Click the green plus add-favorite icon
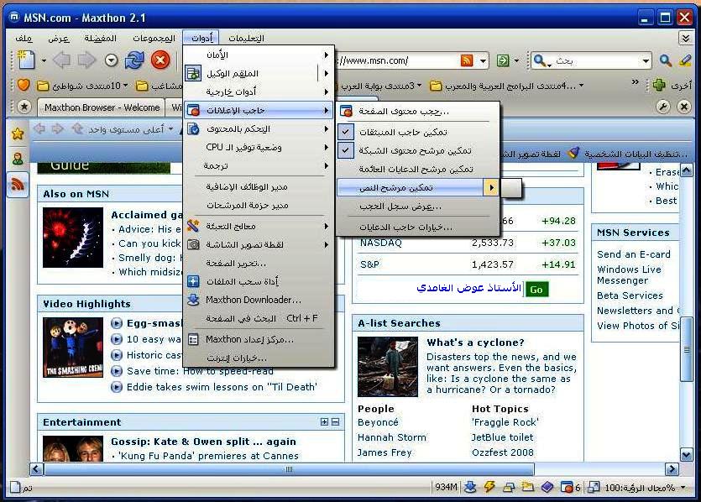The image size is (701, 502). coord(659,85)
